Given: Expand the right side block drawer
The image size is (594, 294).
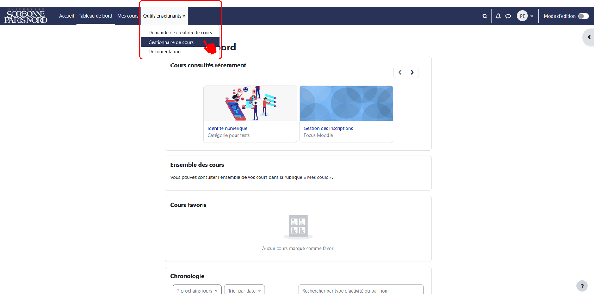Looking at the screenshot, I should click(589, 37).
